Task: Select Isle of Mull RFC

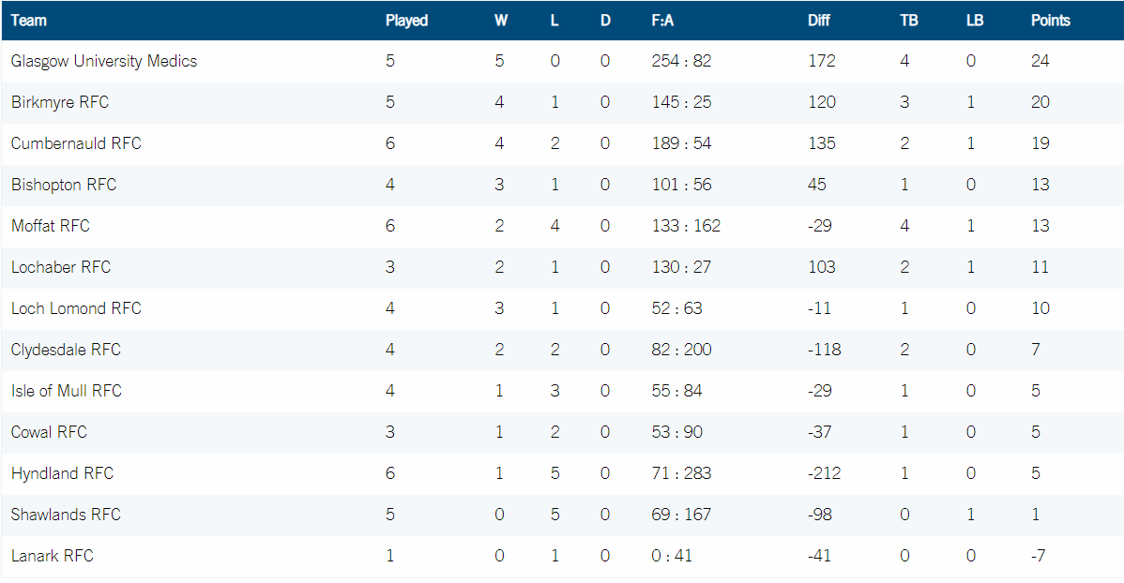Action: click(x=67, y=391)
